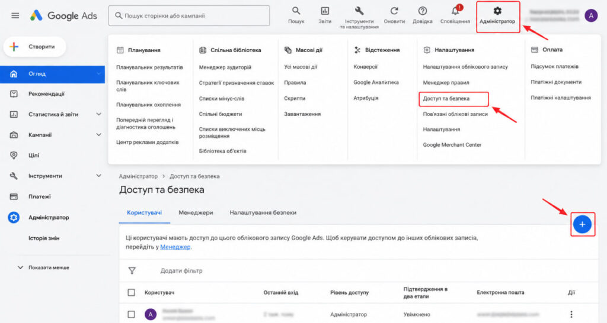Viewport: 607px width, 323px height.
Task: Open the hamburger main menu
Action: tap(15, 16)
